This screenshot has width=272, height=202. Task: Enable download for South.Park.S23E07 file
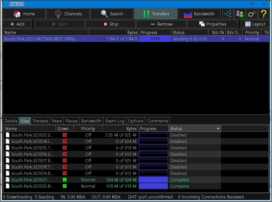tap(65, 161)
